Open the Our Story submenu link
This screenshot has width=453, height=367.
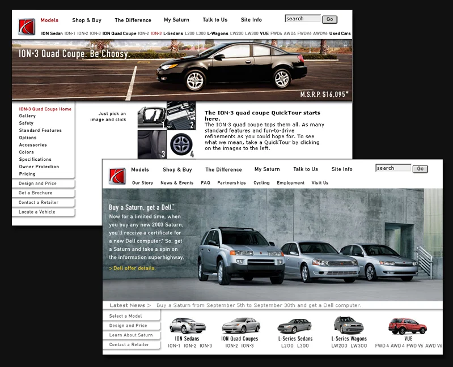coord(142,183)
